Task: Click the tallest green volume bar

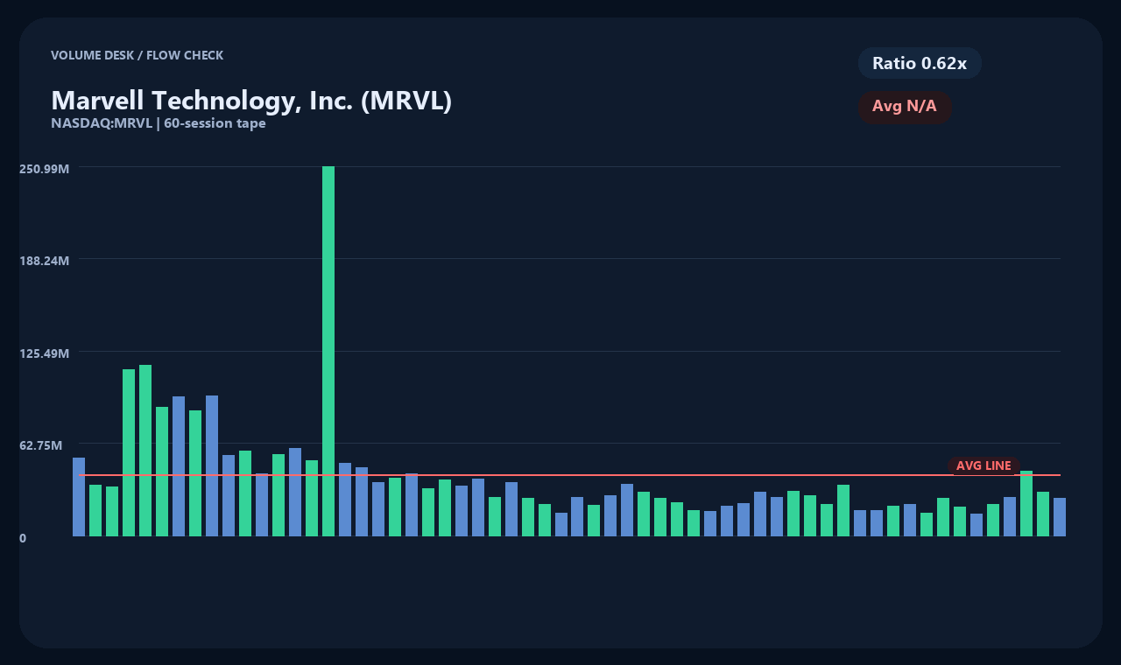Action: point(328,351)
